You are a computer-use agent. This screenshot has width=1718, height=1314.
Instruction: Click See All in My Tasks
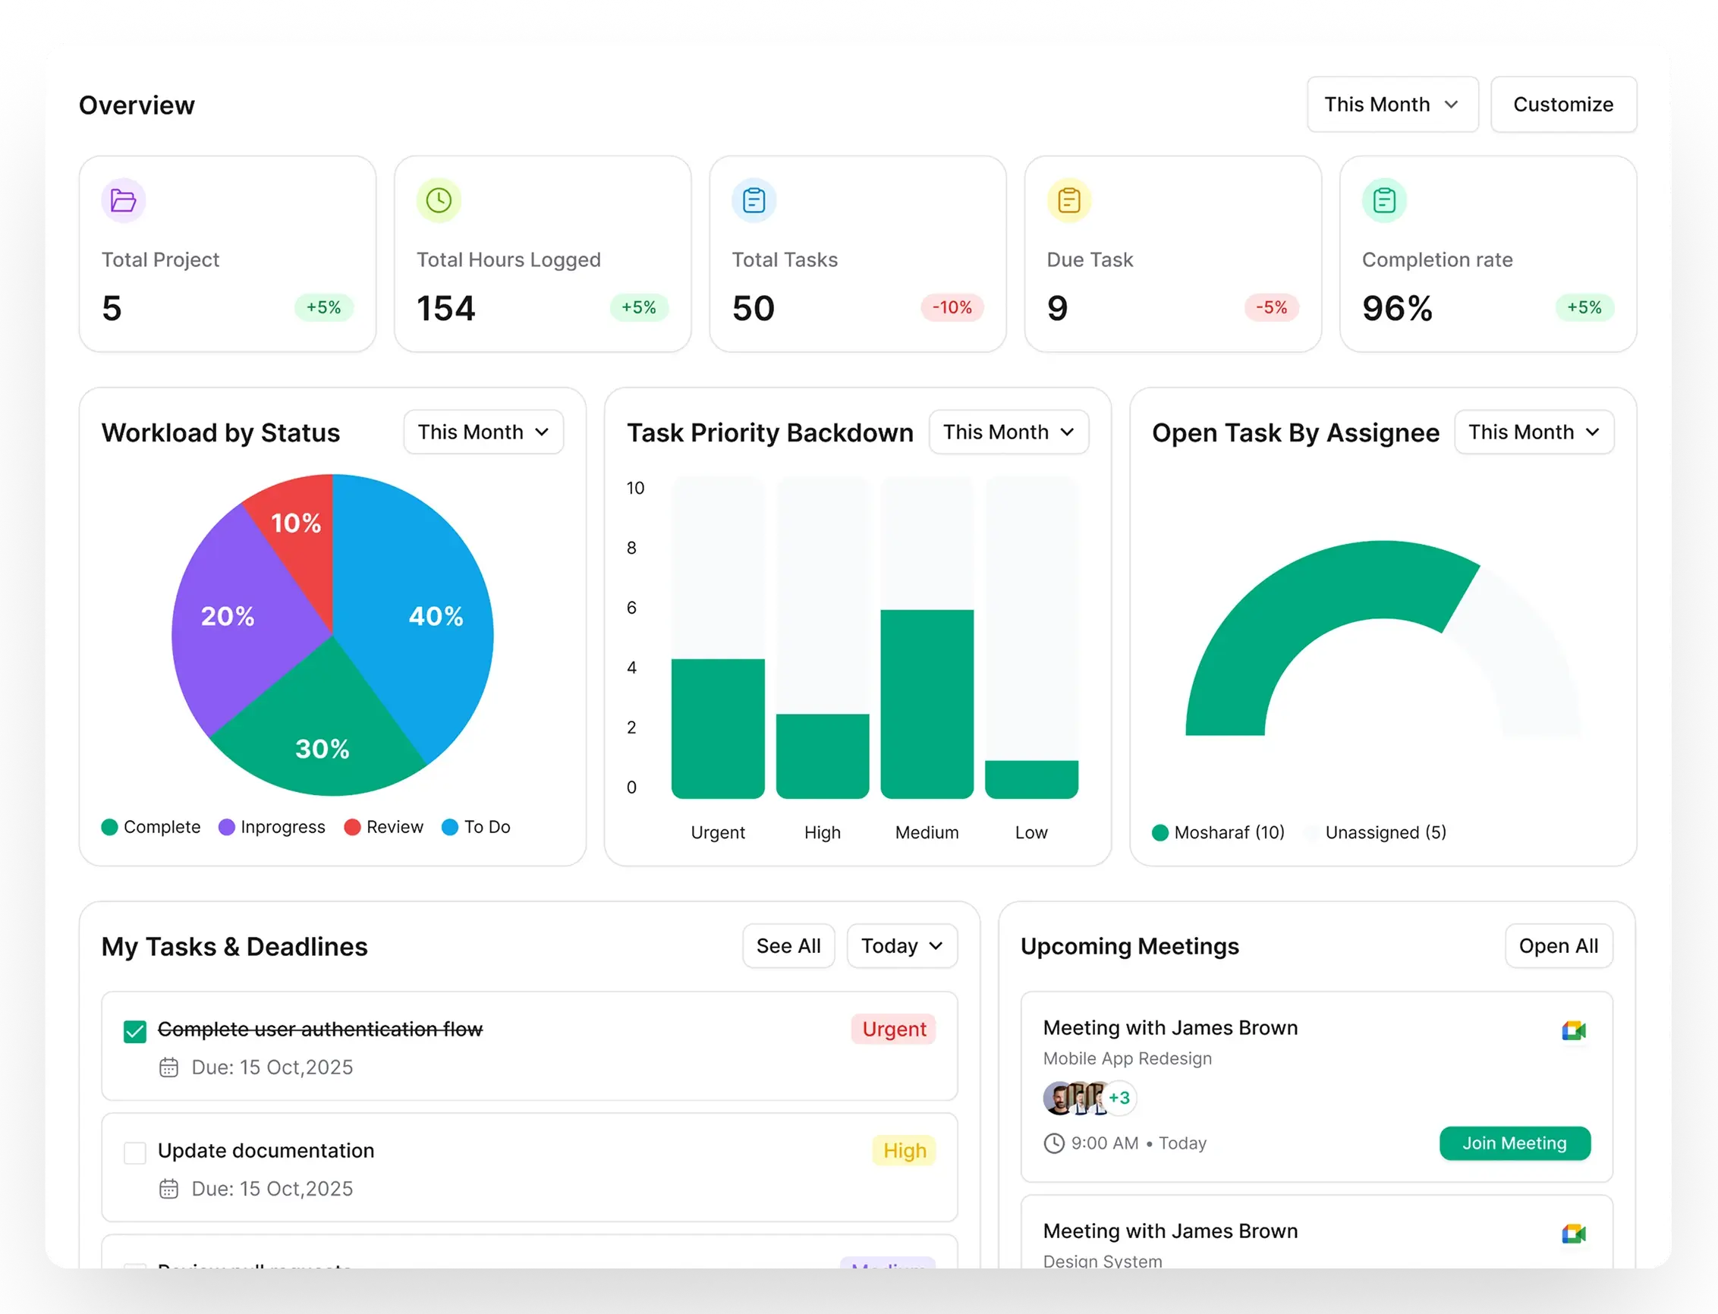pyautogui.click(x=788, y=946)
